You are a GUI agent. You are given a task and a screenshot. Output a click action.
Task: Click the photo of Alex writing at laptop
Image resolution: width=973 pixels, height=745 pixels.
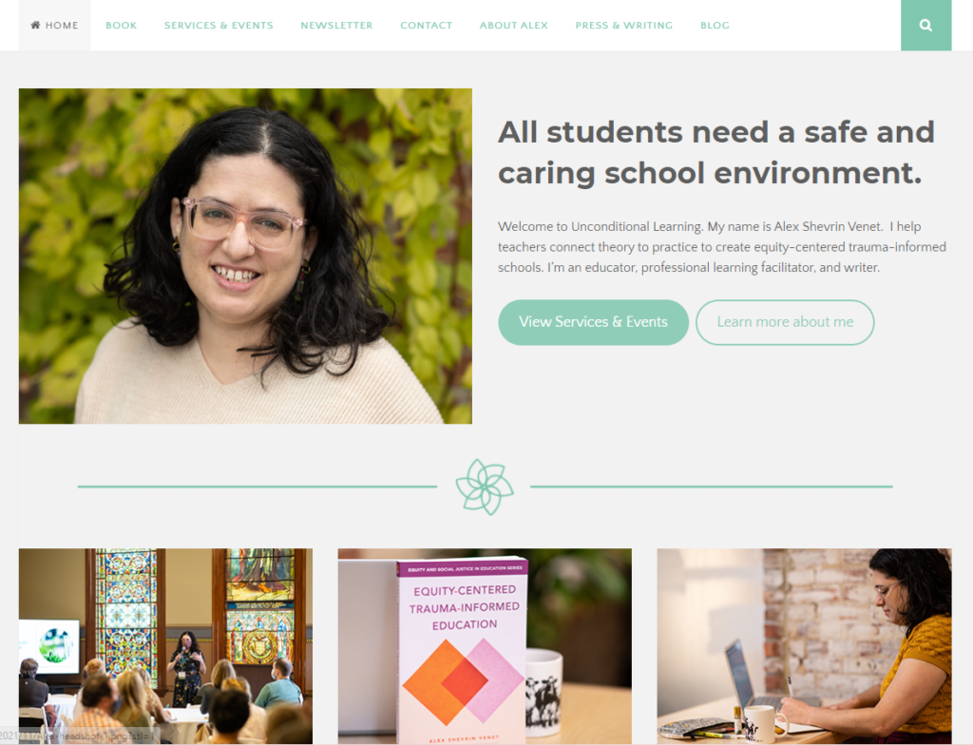[x=804, y=645]
